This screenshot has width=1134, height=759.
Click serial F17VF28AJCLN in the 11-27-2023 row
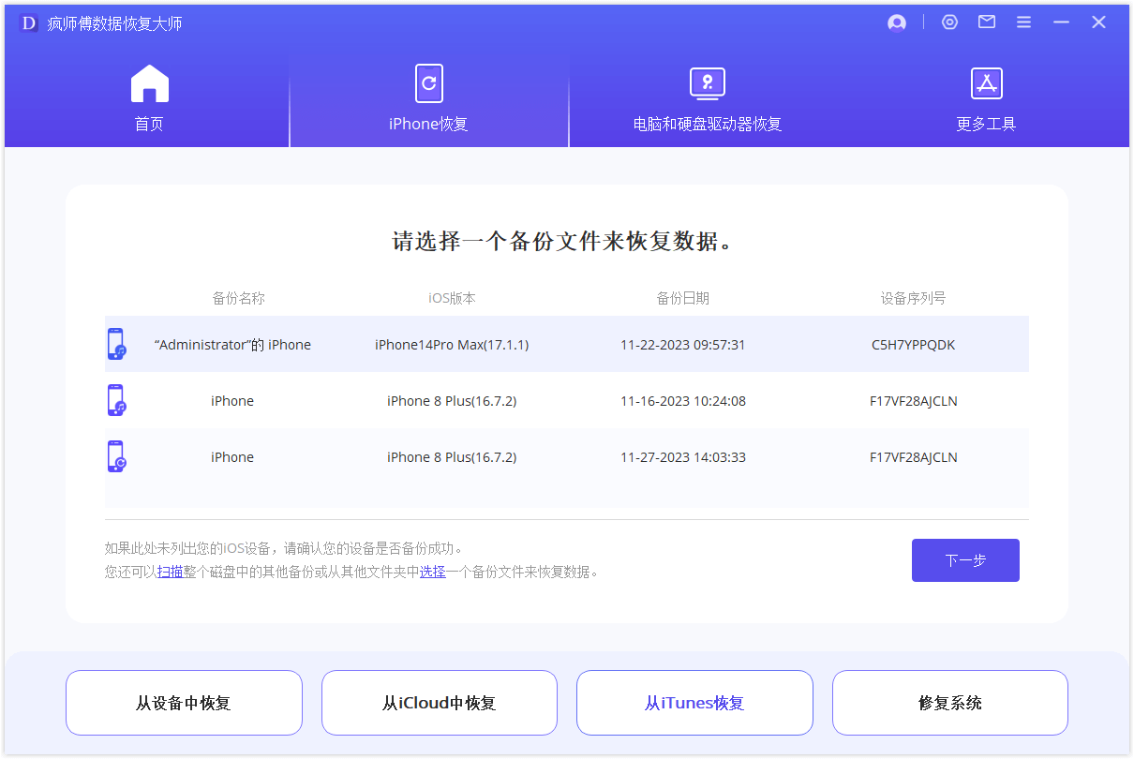[914, 457]
